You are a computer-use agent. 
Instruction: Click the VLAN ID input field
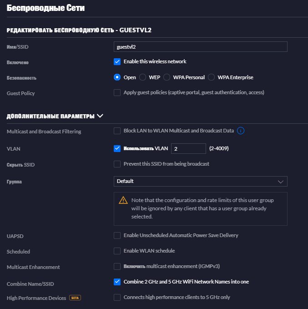tap(189, 149)
